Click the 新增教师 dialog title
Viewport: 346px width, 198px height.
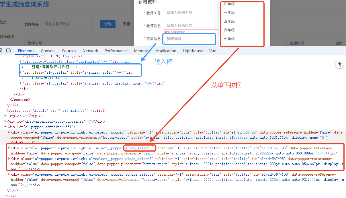(x=147, y=2)
